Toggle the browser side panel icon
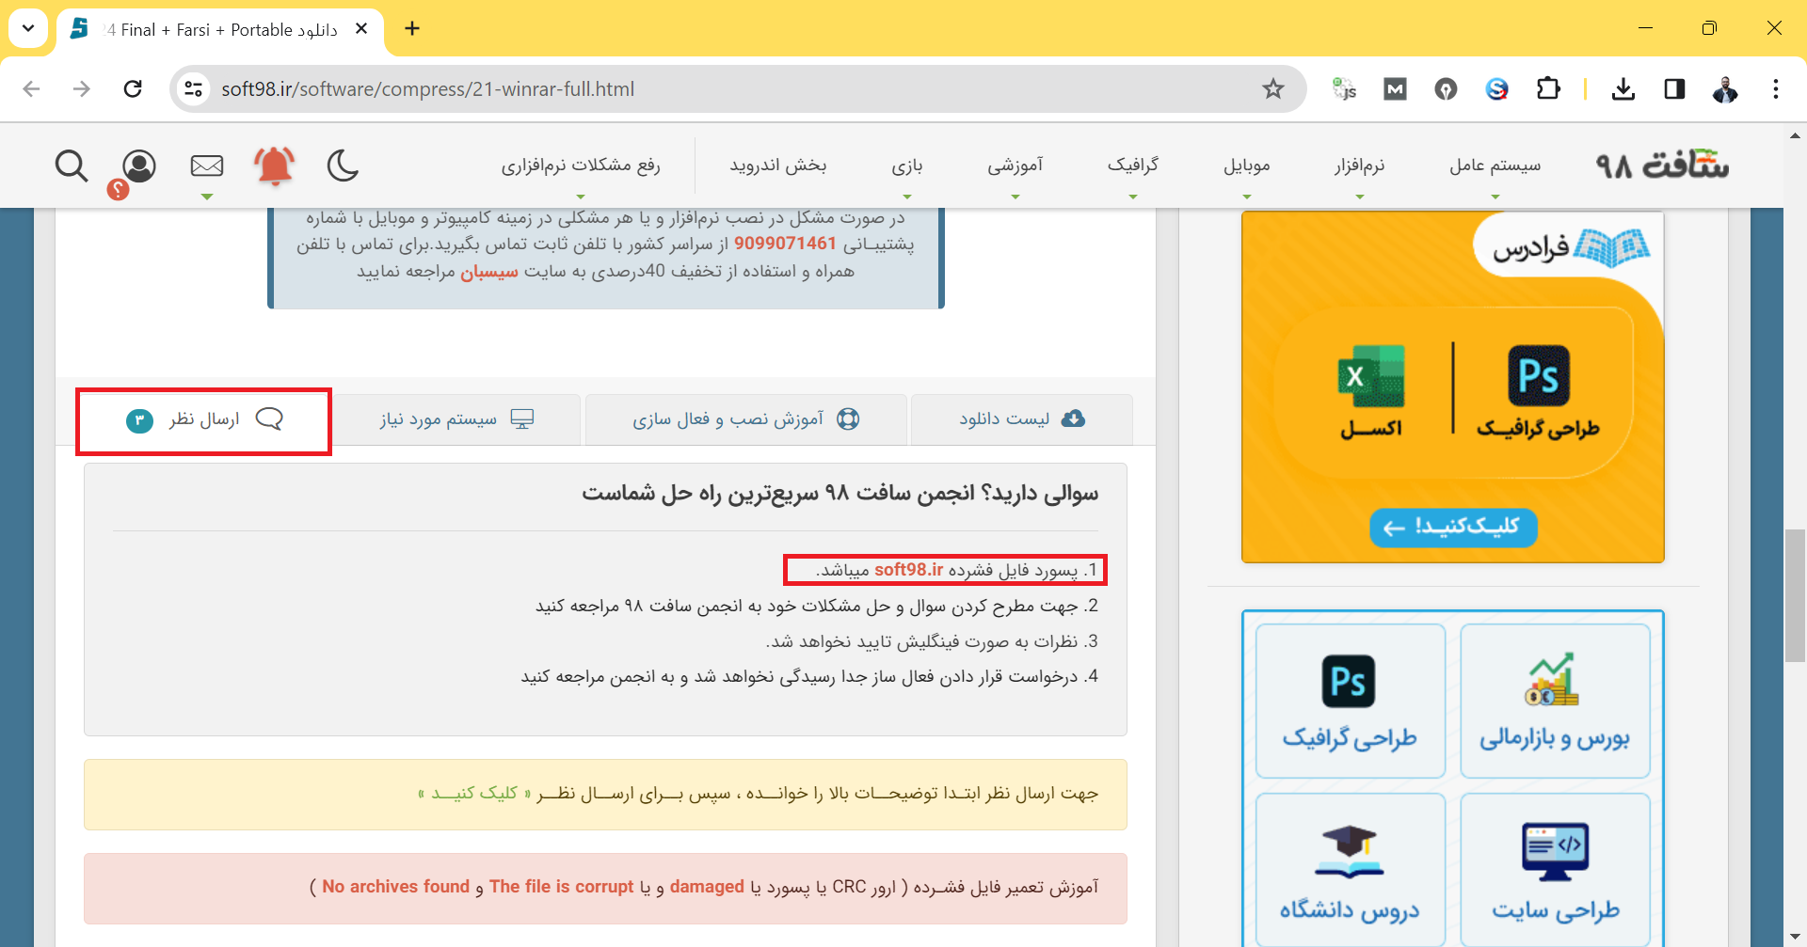1807x947 pixels. (1674, 89)
